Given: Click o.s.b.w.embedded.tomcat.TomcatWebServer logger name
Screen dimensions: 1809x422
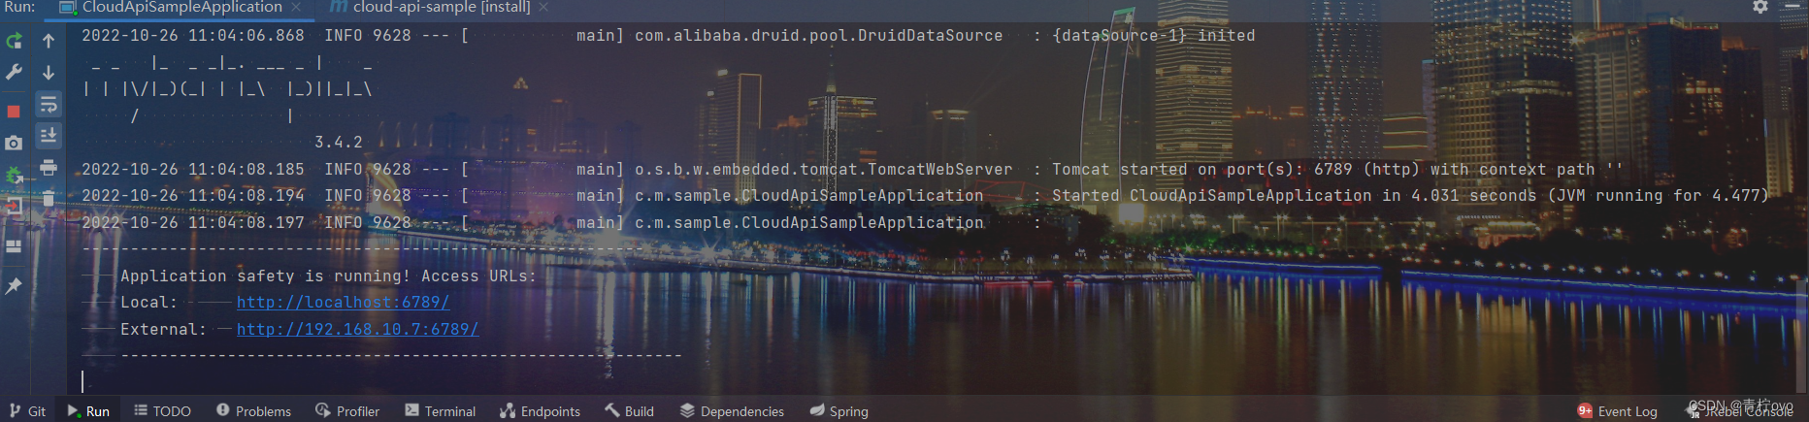Looking at the screenshot, I should 824,170.
